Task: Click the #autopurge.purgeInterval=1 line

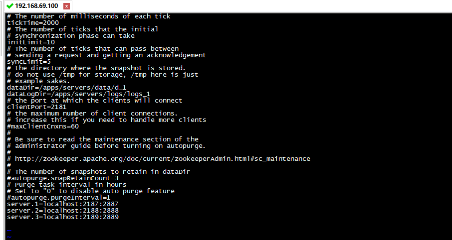Action: coord(58,197)
